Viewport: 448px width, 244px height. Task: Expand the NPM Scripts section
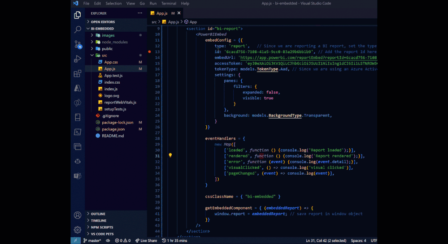pos(116,227)
